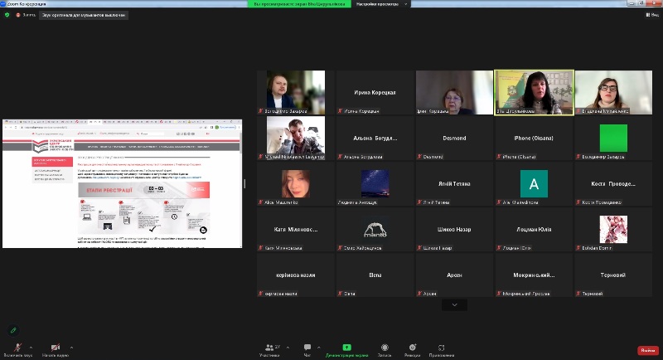Select the Лоцман Юлія participant tile
663x360 pixels.
pos(534,229)
